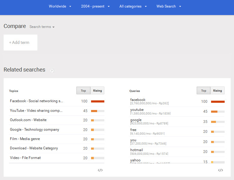Click the [9,140,000/mo - Rp9051] volume text
The height and width of the screenshot is (180, 234).
click(147, 134)
